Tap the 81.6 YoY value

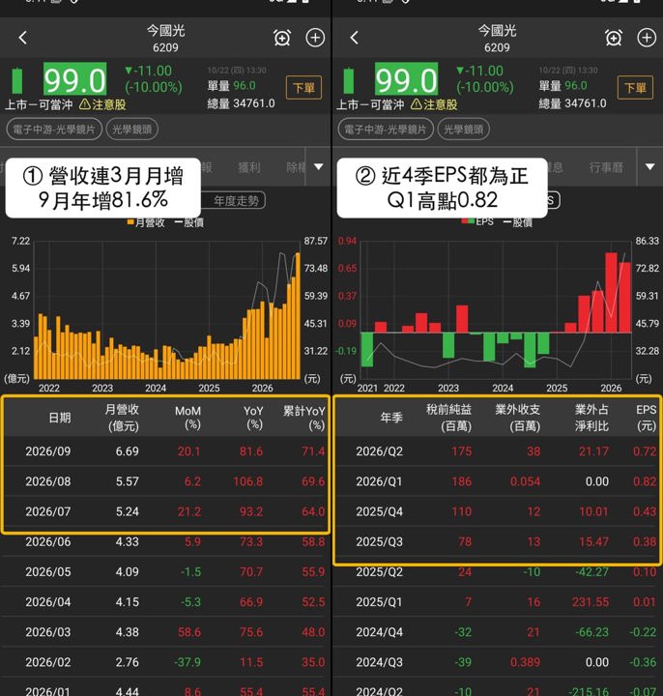(x=251, y=451)
